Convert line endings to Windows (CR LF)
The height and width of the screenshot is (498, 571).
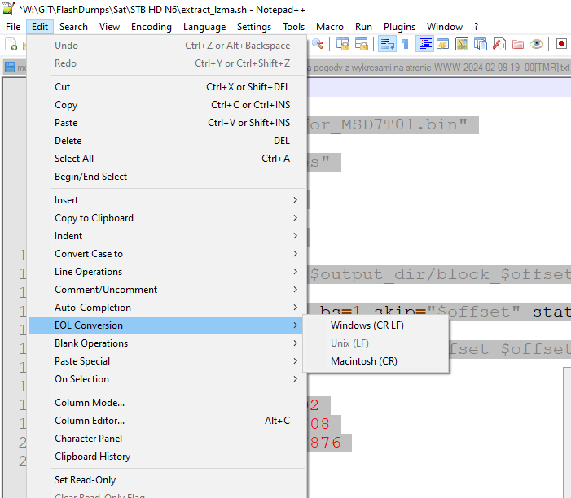pos(376,325)
